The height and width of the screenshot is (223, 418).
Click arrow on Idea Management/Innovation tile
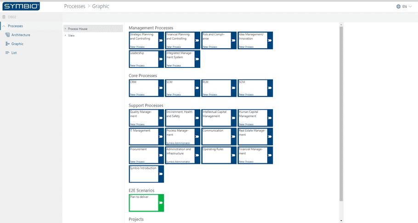[x=270, y=40]
